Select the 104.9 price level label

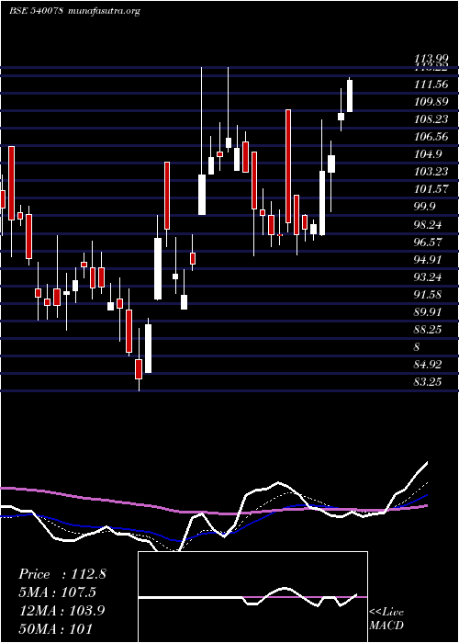point(428,154)
